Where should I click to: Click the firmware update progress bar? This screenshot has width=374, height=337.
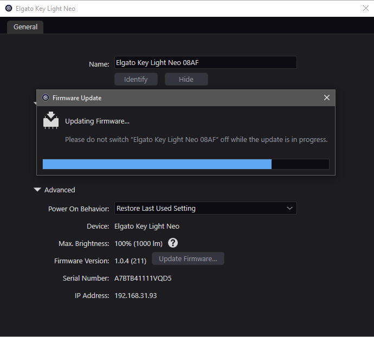pyautogui.click(x=185, y=164)
